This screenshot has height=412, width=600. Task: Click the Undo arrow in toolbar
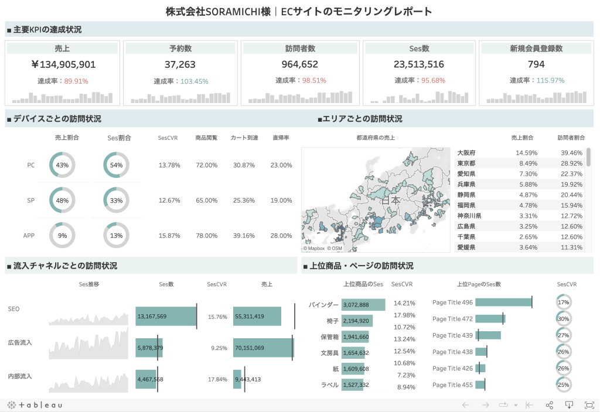(x=466, y=405)
